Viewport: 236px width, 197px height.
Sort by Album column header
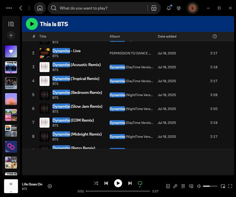[115, 36]
